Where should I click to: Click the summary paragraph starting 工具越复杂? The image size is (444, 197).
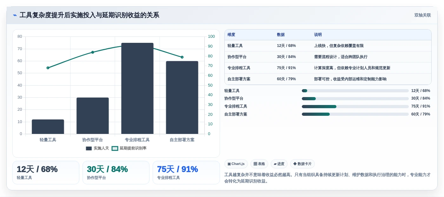pyautogui.click(x=328, y=178)
